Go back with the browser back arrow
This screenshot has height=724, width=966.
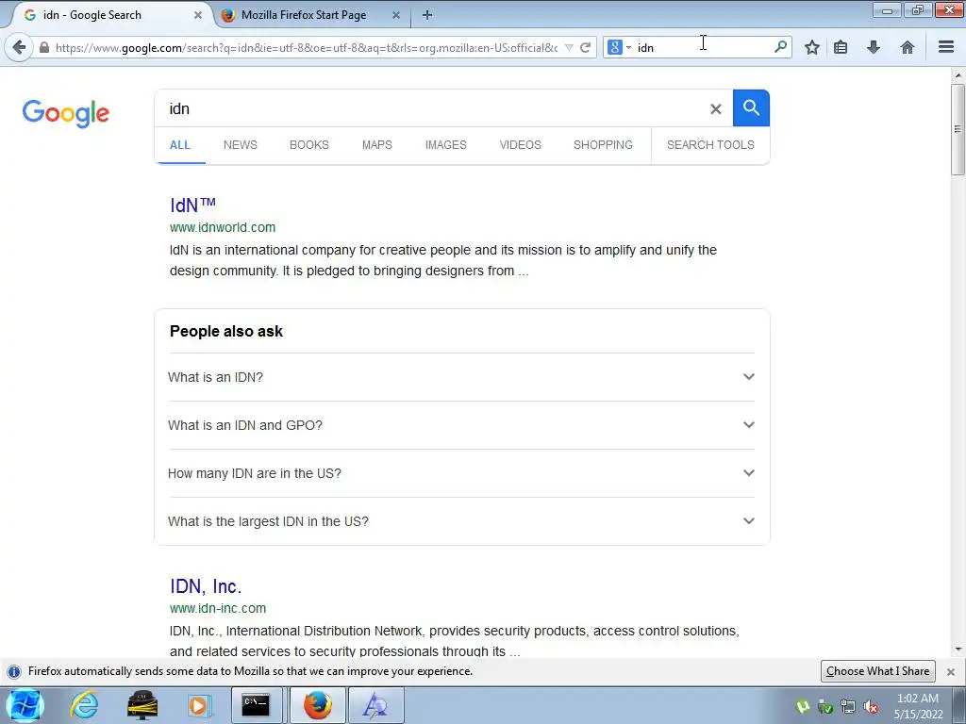(19, 47)
